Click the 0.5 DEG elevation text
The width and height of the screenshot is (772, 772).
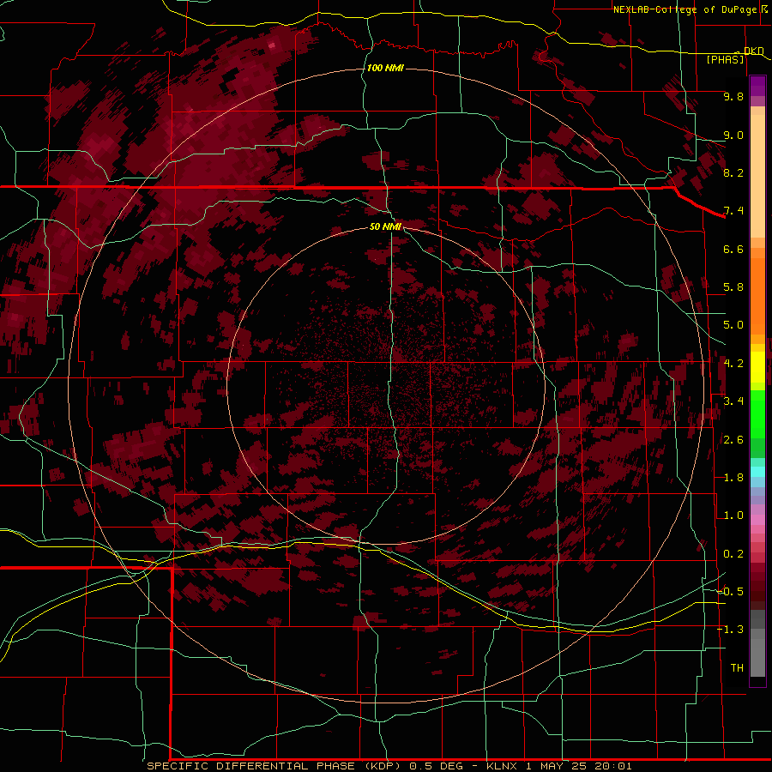click(x=437, y=766)
